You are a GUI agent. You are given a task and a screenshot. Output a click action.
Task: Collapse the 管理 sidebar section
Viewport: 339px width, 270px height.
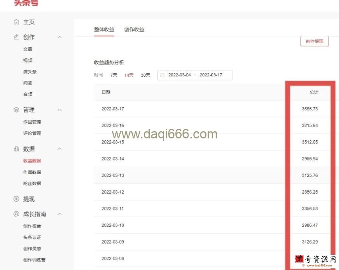coord(59,110)
